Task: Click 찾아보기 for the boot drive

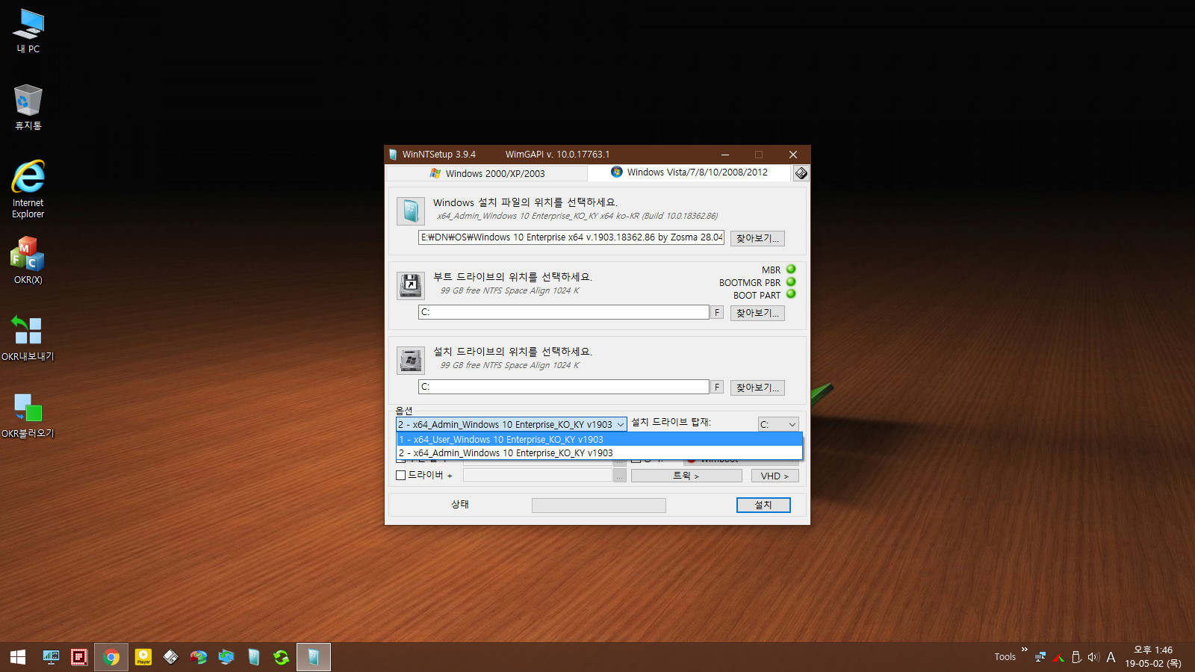Action: click(757, 313)
